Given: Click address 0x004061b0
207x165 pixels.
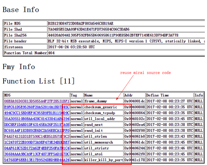Looking at the screenshot, I should (x=135, y=136).
